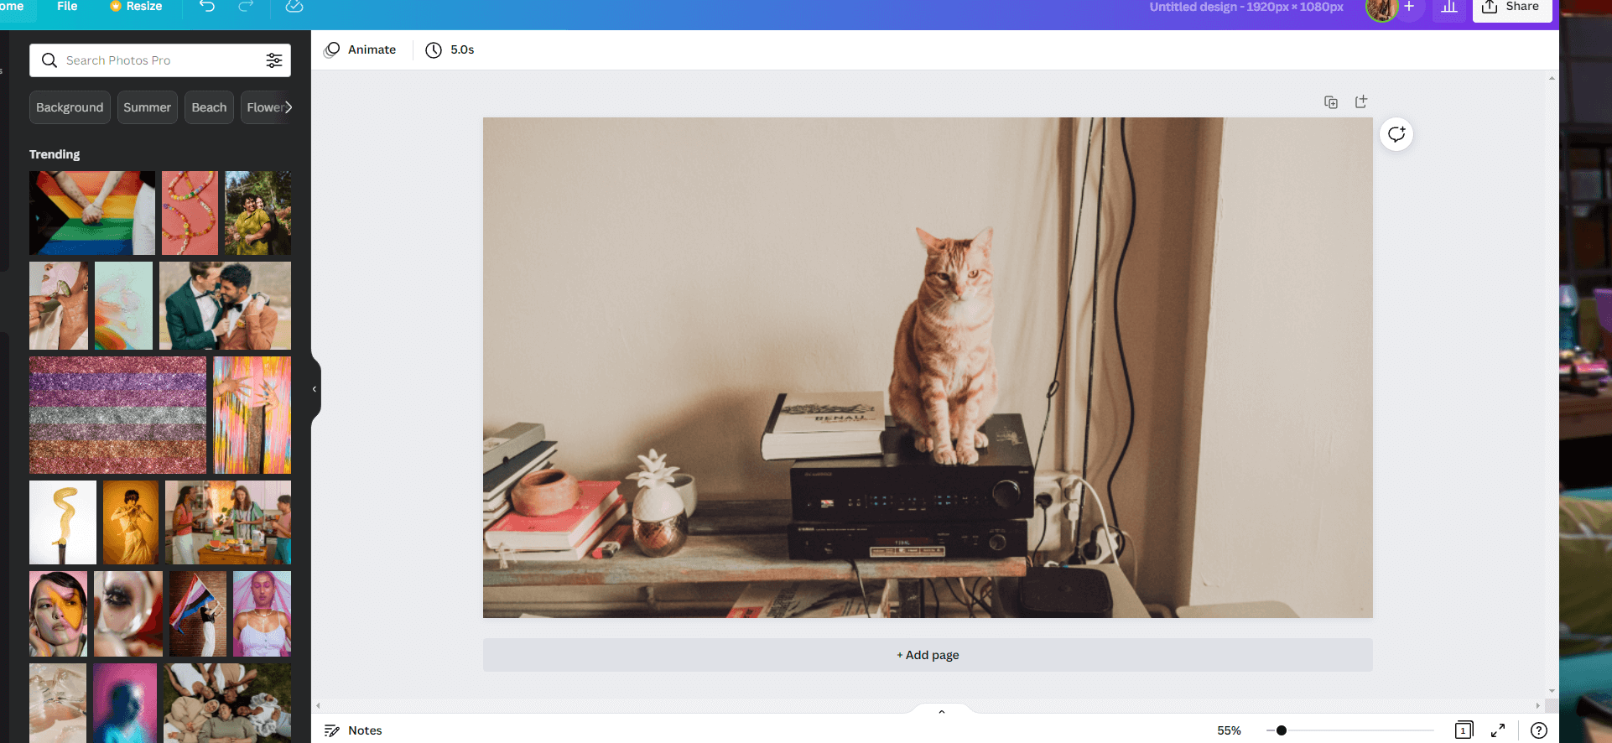1612x743 pixels.
Task: Click the cloud save status icon
Action: pyautogui.click(x=294, y=7)
